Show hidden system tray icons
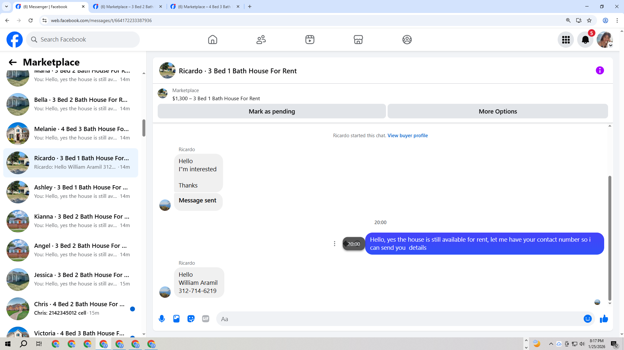 point(551,344)
